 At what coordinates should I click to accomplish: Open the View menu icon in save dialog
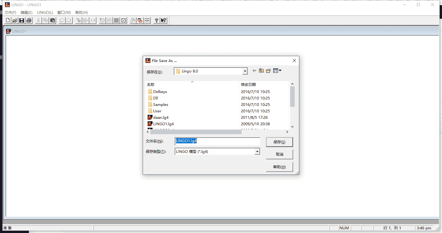tap(277, 71)
